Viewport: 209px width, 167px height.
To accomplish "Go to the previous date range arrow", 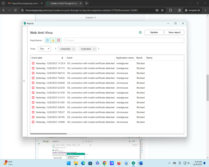I will click(56, 49).
